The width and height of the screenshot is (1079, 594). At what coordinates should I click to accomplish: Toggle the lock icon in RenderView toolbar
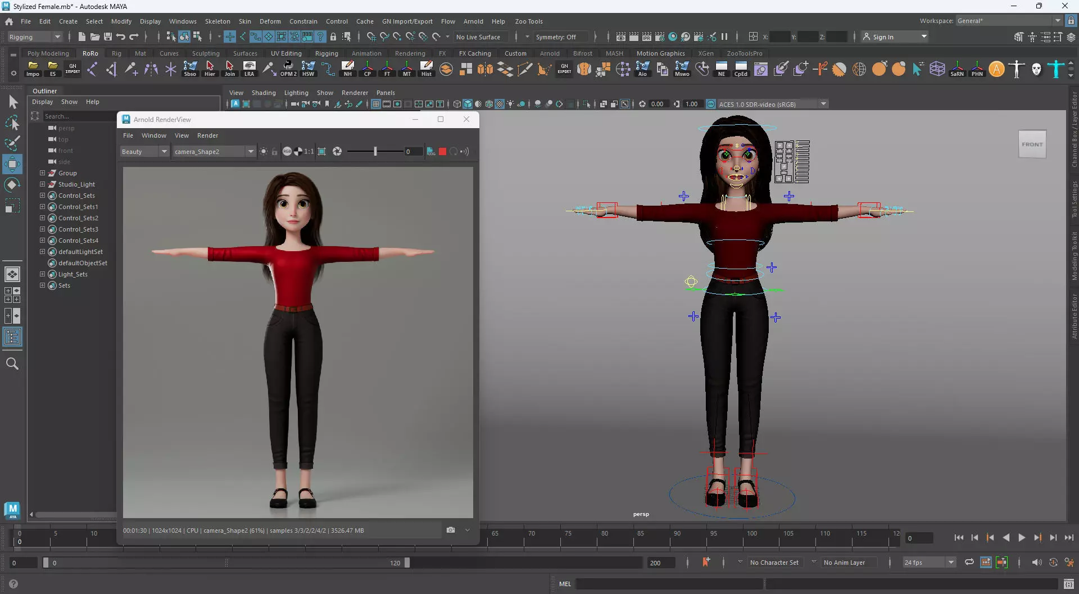(x=275, y=152)
